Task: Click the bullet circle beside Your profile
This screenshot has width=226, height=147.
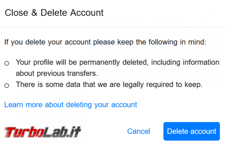Action: click(x=7, y=63)
